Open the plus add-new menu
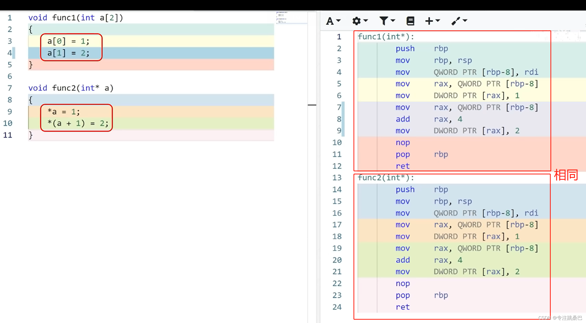586x323 pixels. [x=429, y=21]
